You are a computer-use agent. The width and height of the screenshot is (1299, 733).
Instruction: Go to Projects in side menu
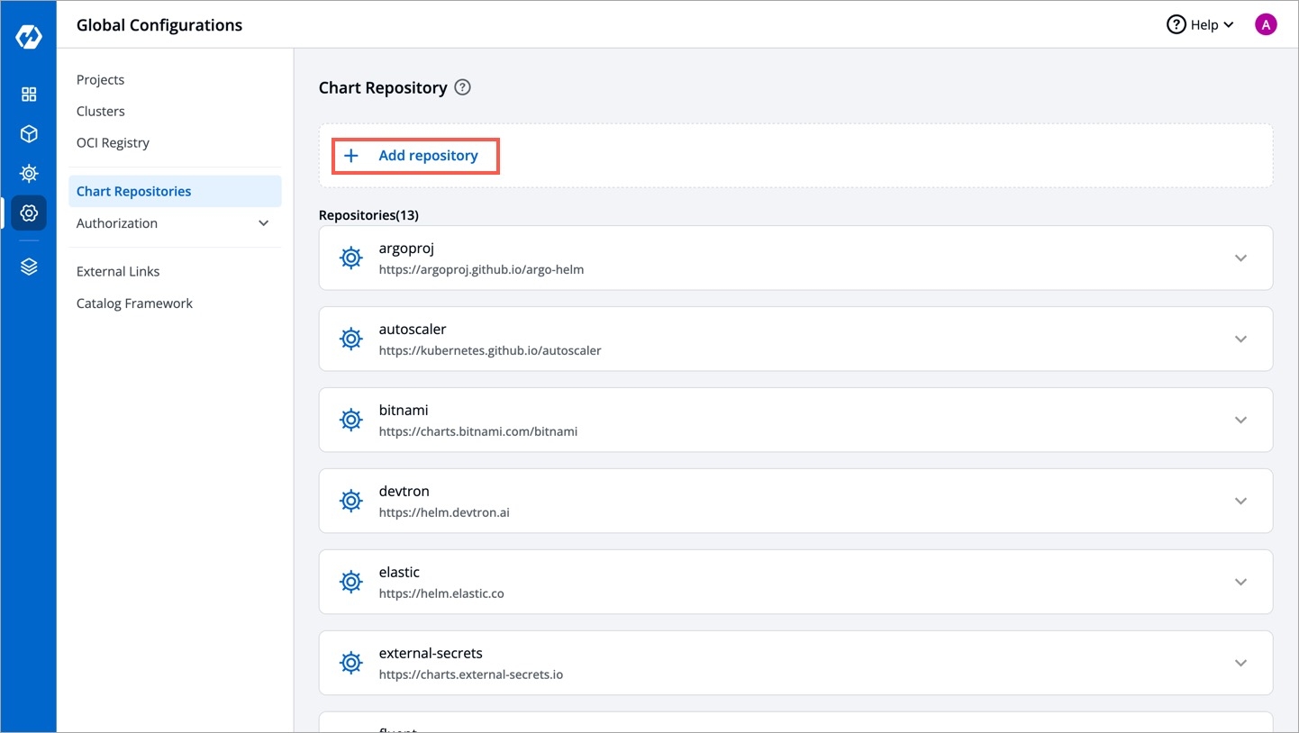100,79
